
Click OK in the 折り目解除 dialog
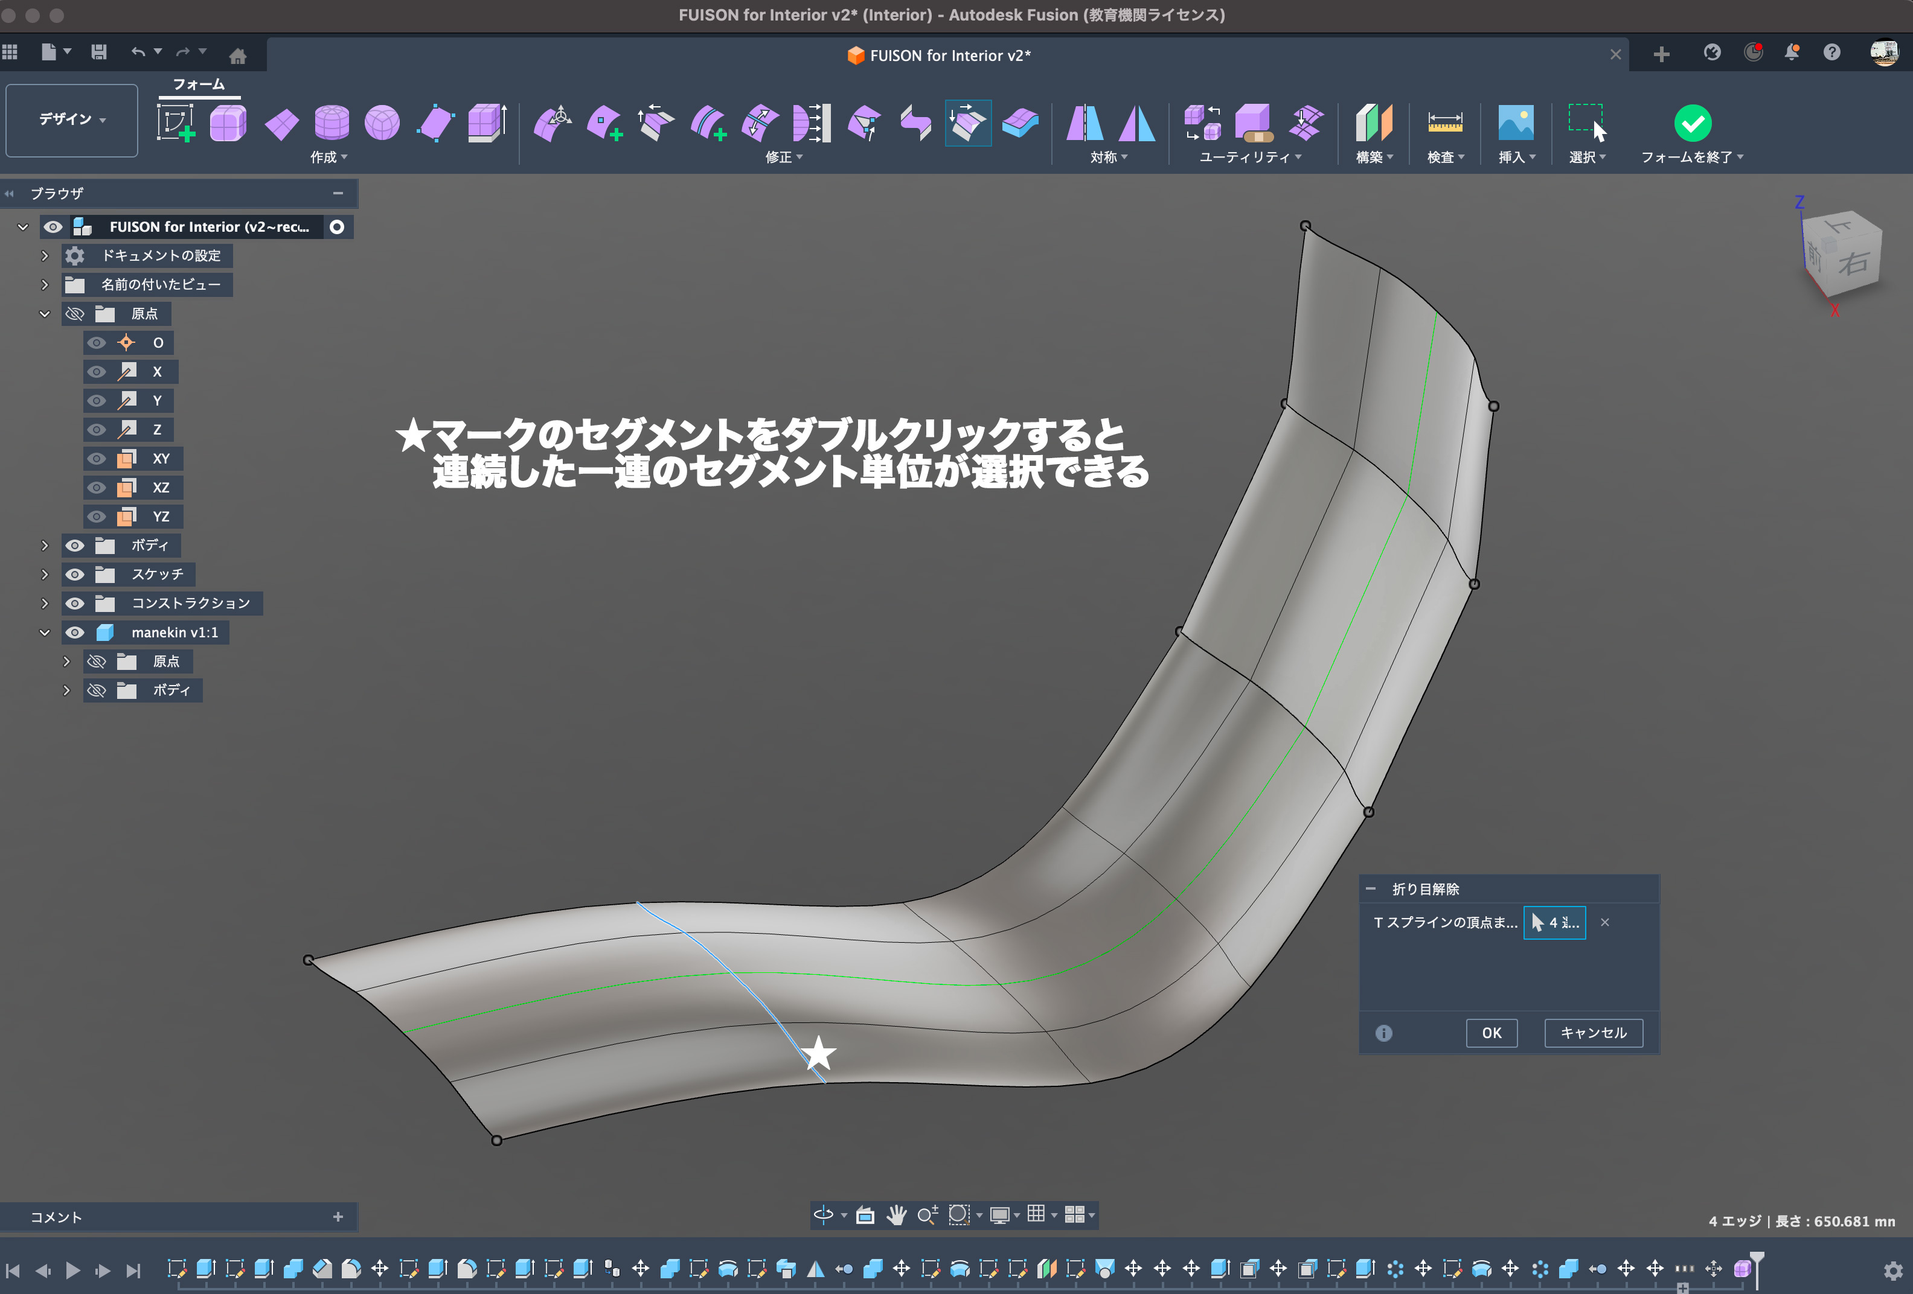[1491, 1033]
